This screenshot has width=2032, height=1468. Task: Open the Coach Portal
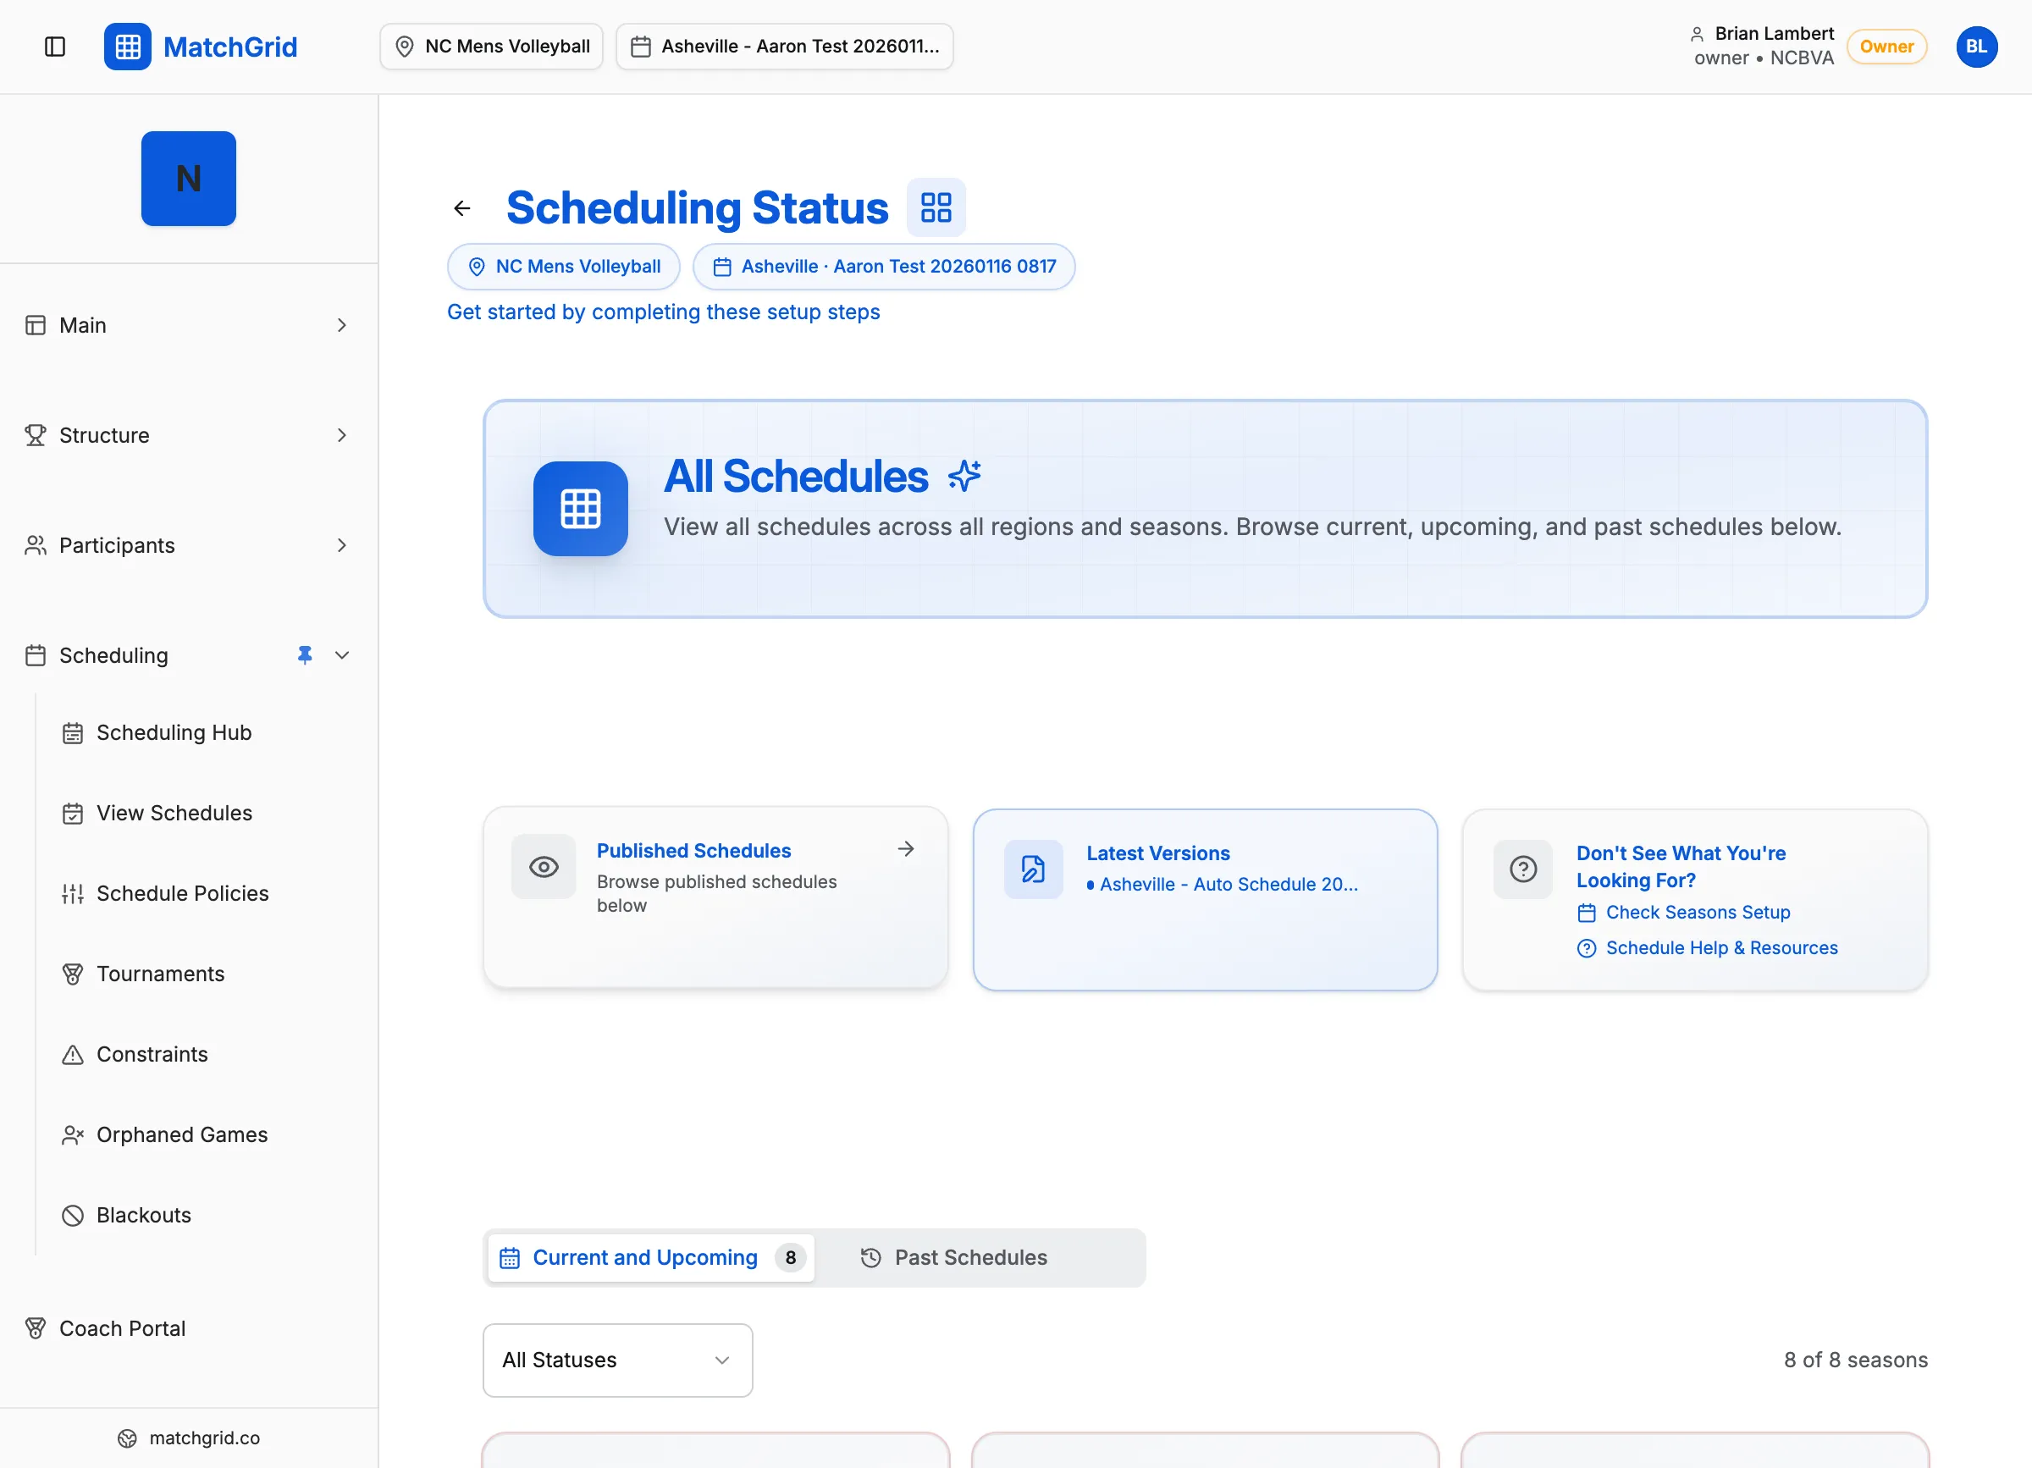[x=122, y=1328]
